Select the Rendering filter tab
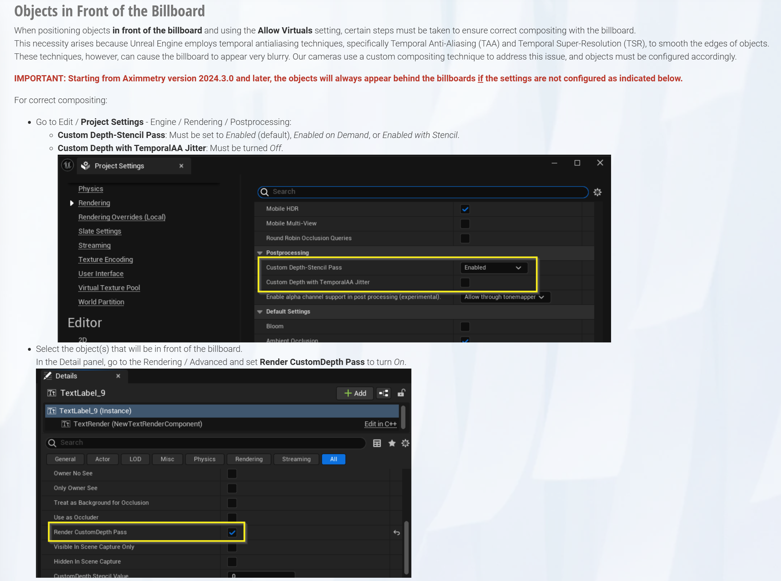This screenshot has width=781, height=581. (x=249, y=459)
